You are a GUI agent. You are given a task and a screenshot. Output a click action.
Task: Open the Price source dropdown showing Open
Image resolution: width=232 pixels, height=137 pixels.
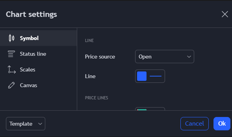point(164,56)
